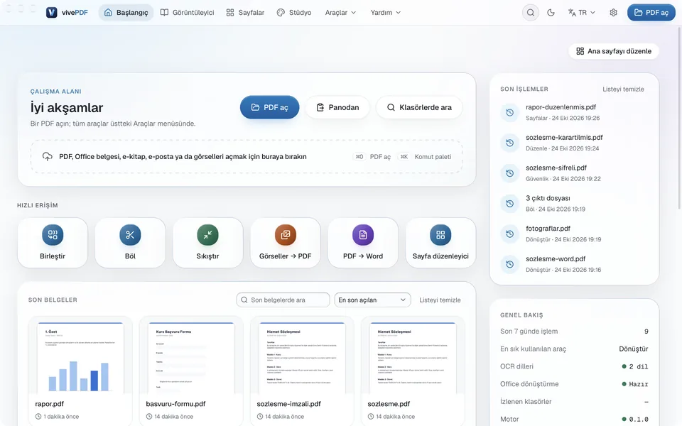The width and height of the screenshot is (682, 426).
Task: Click the PDF aç button in top bar
Action: [651, 13]
